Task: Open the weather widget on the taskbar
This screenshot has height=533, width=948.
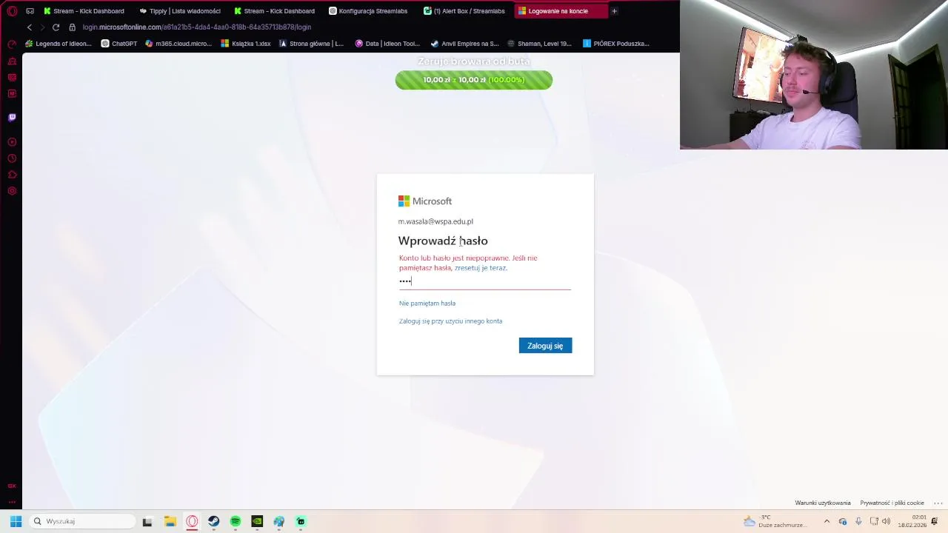Action: pos(775,521)
